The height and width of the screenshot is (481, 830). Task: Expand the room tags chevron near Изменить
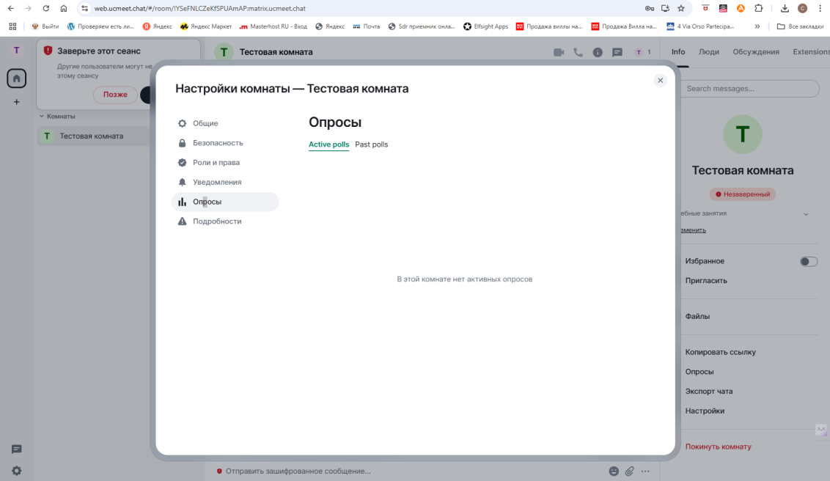point(807,214)
